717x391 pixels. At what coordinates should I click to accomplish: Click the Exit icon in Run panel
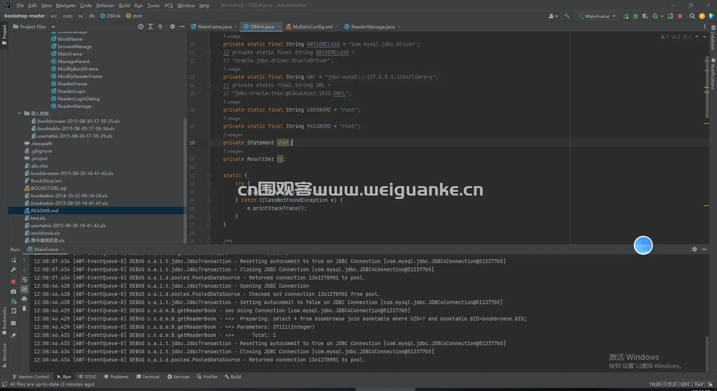(13, 311)
